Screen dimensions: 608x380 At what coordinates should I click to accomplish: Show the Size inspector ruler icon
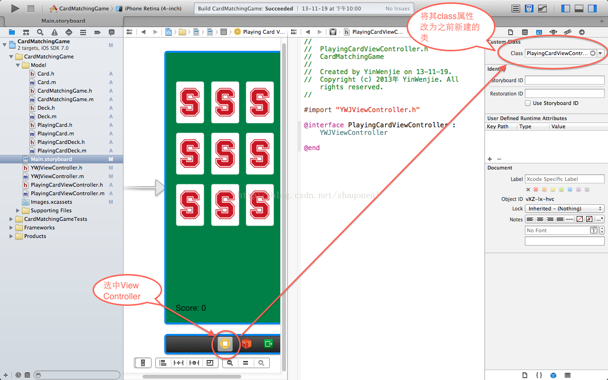click(x=568, y=32)
